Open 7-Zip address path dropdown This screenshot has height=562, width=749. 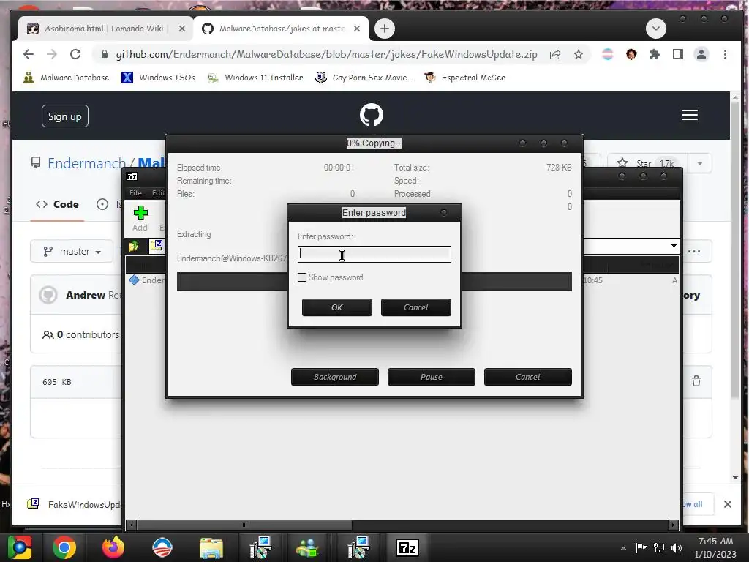(x=674, y=246)
